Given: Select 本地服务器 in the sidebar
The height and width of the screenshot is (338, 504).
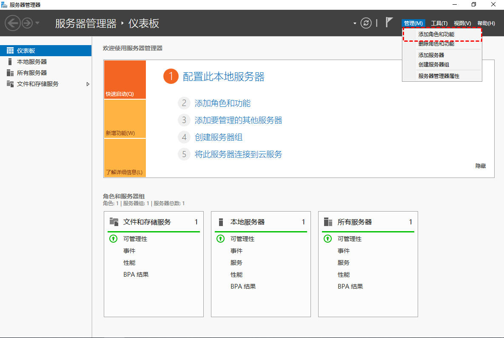Looking at the screenshot, I should click(x=46, y=62).
